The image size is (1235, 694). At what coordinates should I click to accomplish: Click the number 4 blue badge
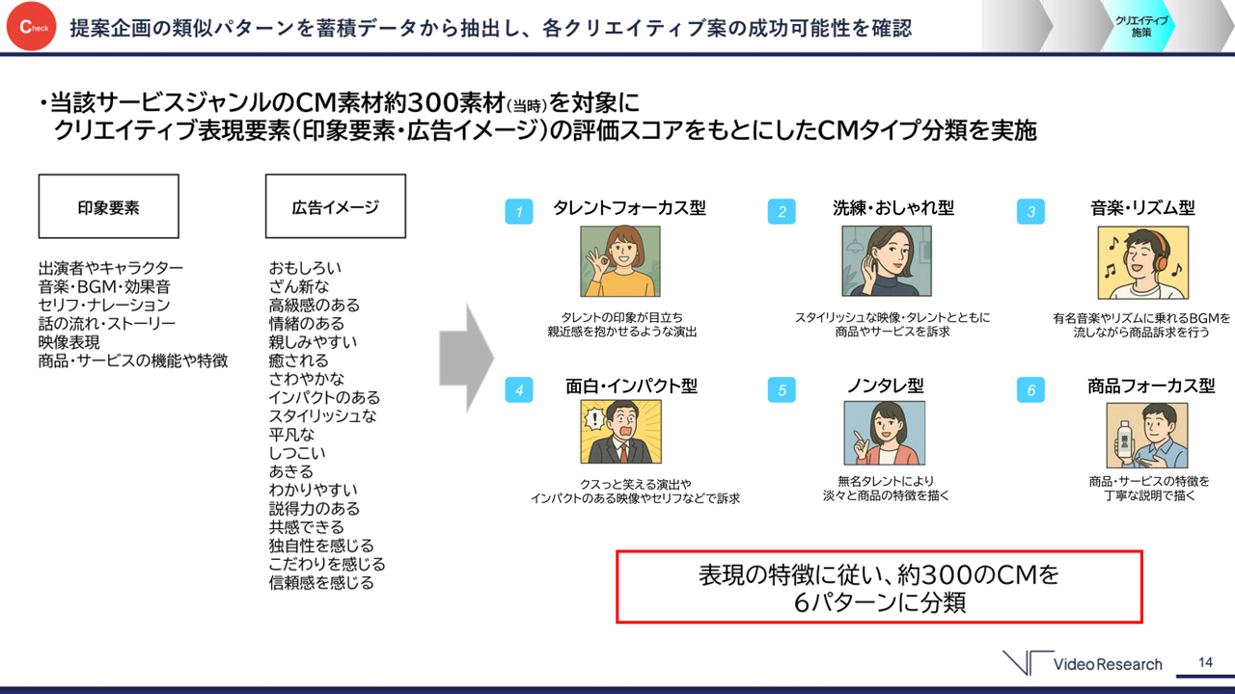click(519, 389)
